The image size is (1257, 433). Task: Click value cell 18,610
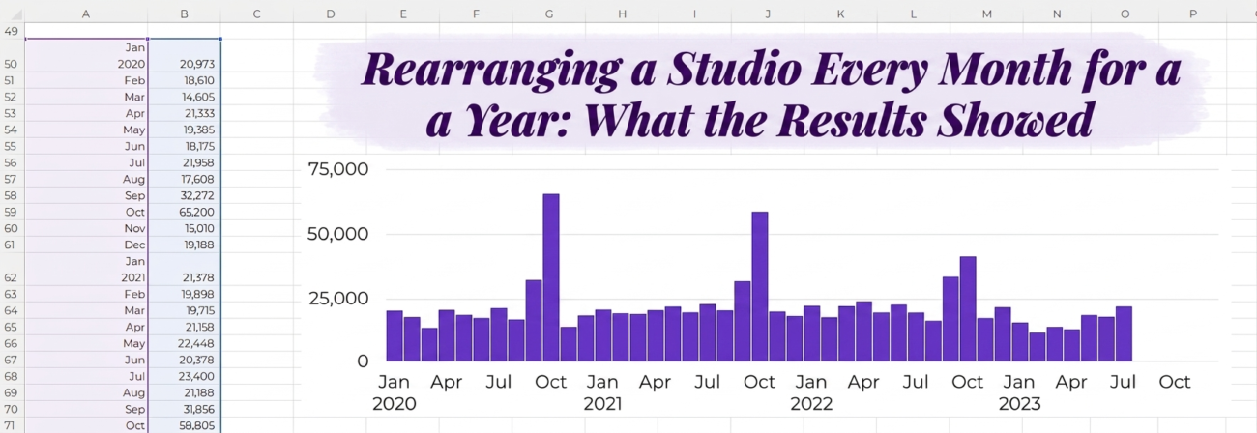[184, 80]
